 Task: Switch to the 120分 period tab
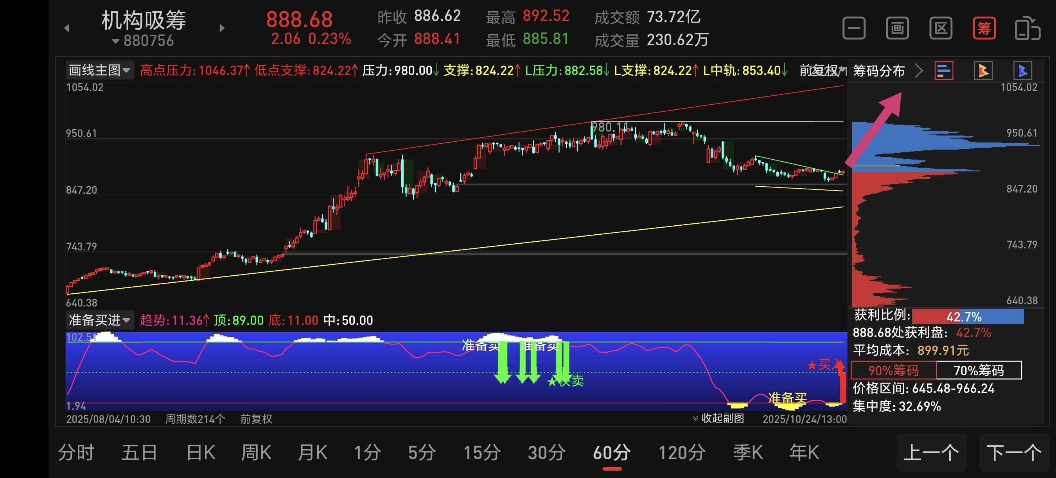tap(681, 453)
